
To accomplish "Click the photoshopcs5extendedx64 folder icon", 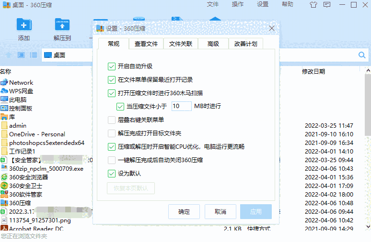I will (x=4, y=143).
